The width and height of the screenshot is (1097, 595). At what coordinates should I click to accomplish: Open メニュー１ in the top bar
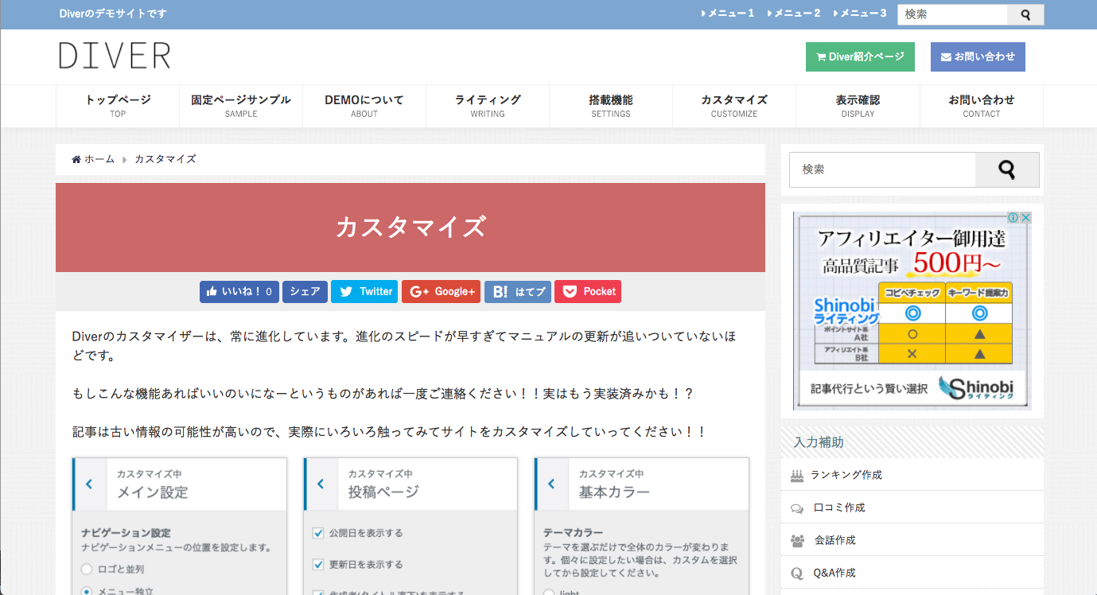pos(727,14)
